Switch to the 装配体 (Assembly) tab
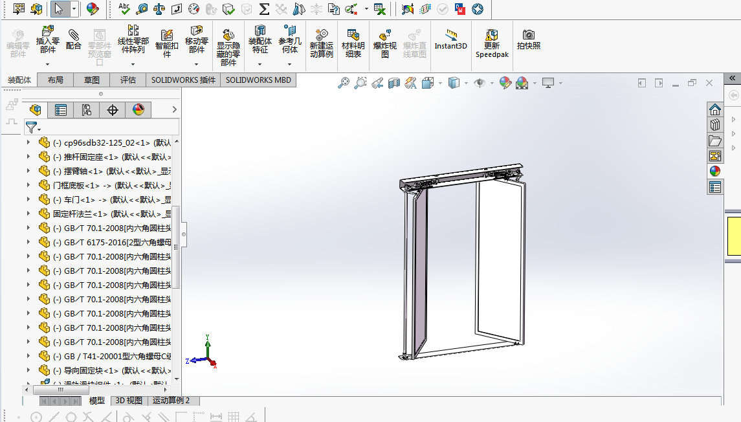Viewport: 741px width, 422px height. [19, 80]
